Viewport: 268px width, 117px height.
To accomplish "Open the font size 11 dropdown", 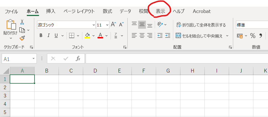I will 107,25.
